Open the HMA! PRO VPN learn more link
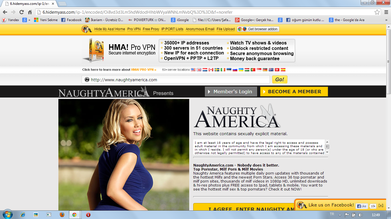The height and width of the screenshot is (219, 391). (144, 70)
